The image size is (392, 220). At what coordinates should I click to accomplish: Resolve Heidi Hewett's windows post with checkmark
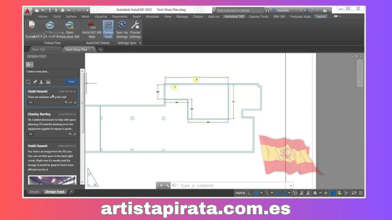coord(70,102)
